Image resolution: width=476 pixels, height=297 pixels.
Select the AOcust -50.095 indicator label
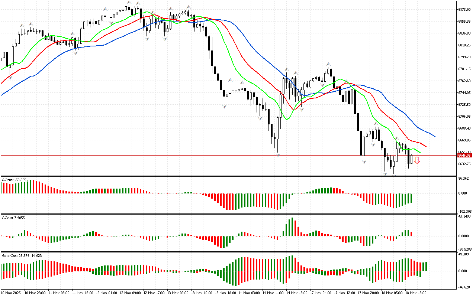pyautogui.click(x=14, y=180)
